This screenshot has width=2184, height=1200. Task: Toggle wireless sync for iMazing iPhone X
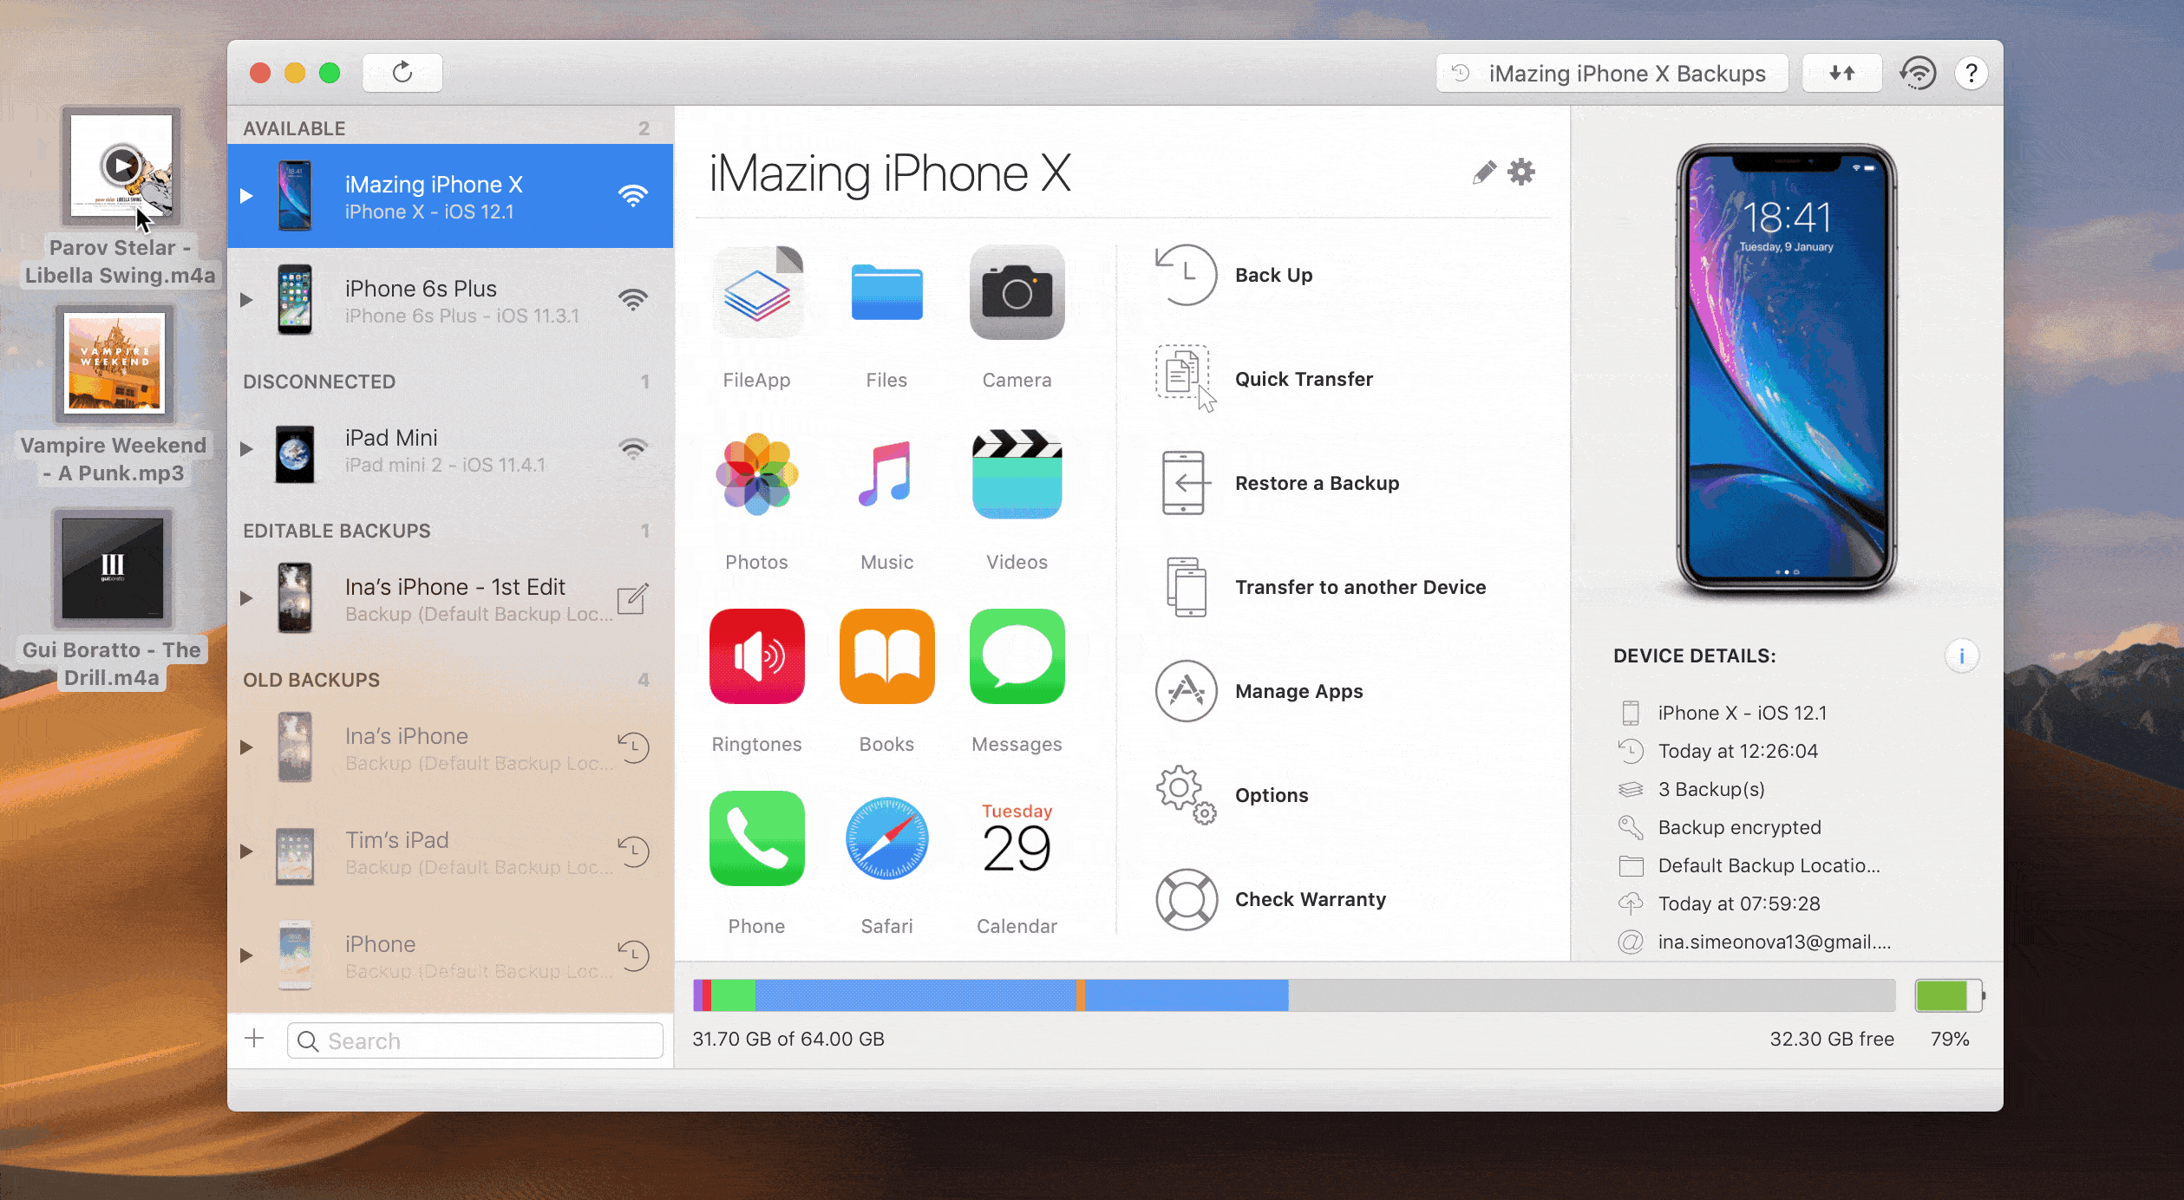(634, 195)
